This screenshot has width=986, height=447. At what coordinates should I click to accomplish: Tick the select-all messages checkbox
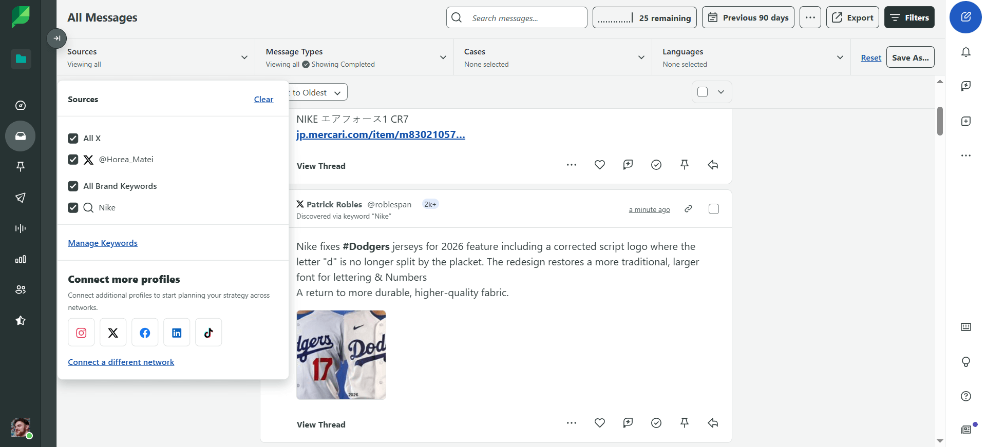[x=703, y=92]
